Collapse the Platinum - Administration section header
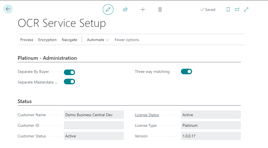This screenshot has height=148, width=268. 47,58
